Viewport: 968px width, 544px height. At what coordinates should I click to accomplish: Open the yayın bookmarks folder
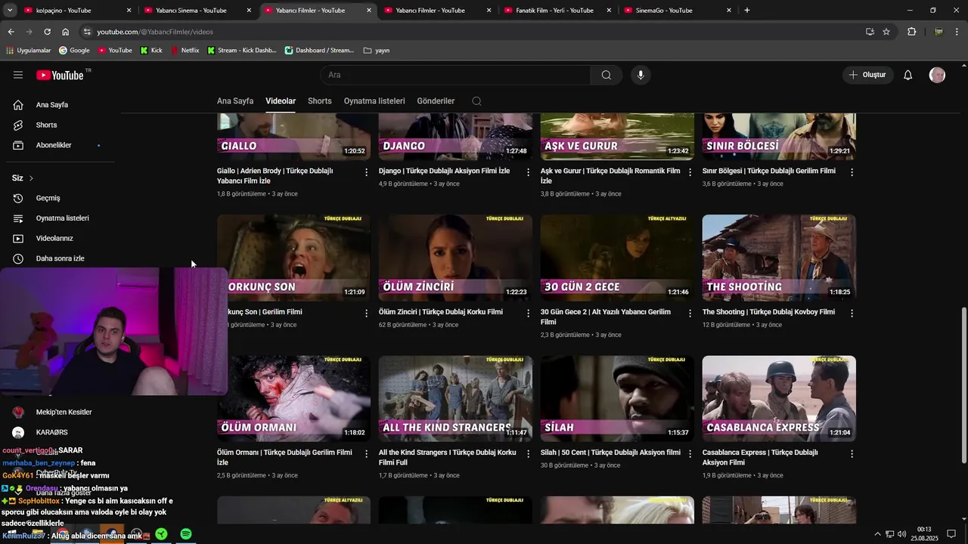(377, 51)
